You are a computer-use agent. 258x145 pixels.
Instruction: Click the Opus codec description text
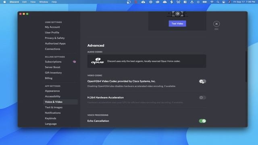coord(144,61)
